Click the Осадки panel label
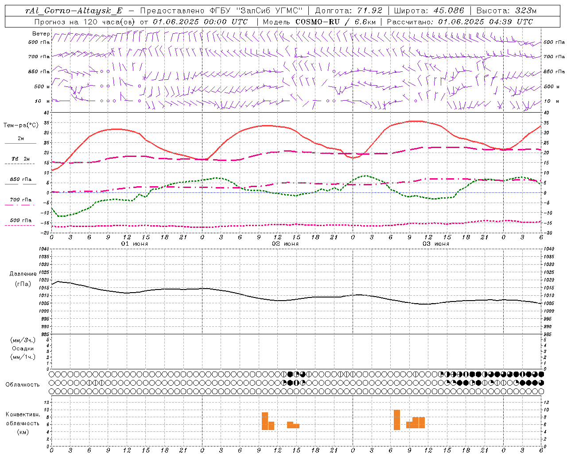 point(23,348)
